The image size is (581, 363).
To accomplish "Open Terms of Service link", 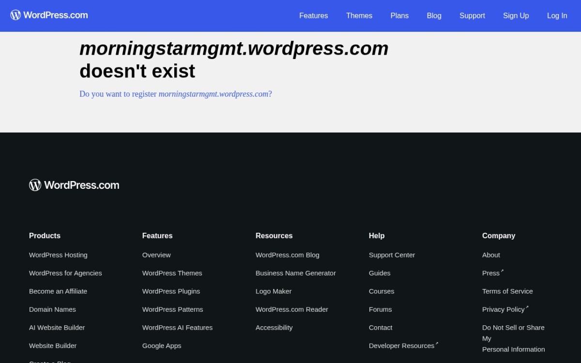I will pos(507,291).
